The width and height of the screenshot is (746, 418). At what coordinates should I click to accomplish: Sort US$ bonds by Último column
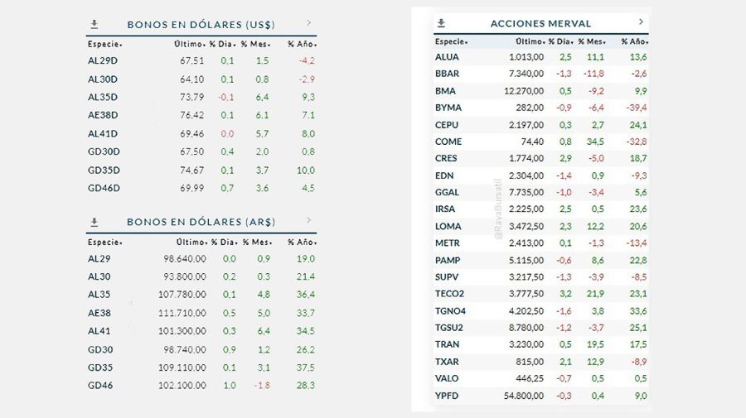tap(190, 43)
